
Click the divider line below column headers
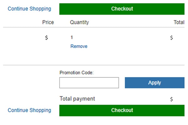tap(94, 27)
